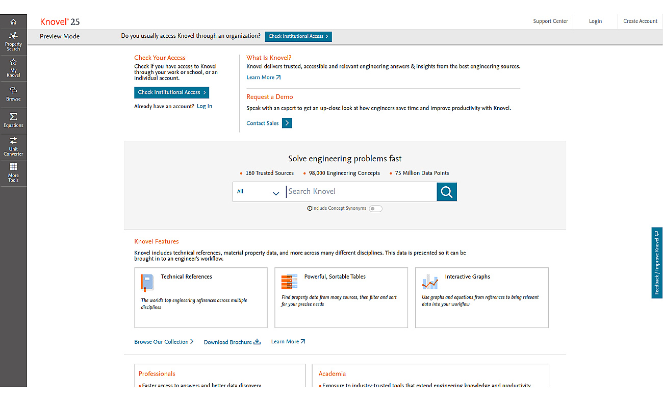
Task: Click the Preview Mode label
Action: click(x=60, y=36)
